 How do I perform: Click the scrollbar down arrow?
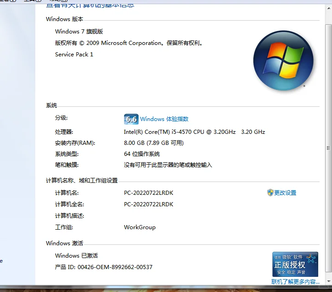pos(329,281)
